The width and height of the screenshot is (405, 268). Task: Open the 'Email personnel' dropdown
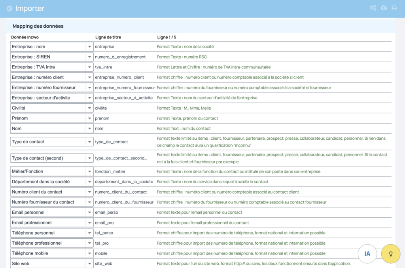tap(52, 213)
